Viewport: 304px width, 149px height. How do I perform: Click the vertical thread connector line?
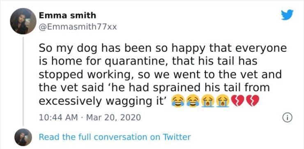[x=23, y=81]
